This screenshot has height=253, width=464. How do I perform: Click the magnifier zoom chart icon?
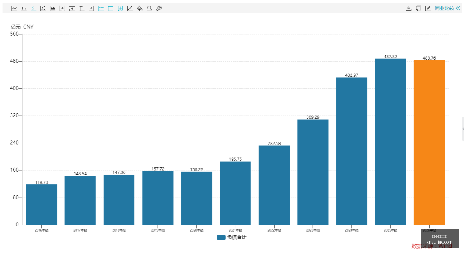149,9
